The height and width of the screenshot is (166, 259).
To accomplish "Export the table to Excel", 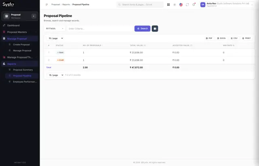I will pyautogui.click(x=221, y=38).
